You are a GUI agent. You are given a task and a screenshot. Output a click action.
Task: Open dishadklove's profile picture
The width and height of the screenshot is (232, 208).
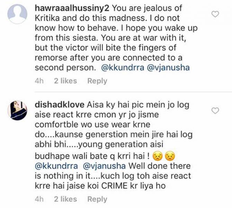tap(17, 110)
